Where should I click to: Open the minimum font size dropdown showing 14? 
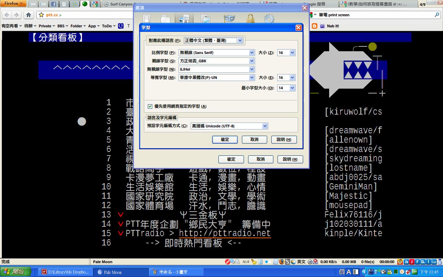click(x=286, y=88)
